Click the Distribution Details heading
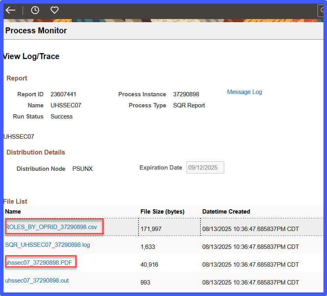The height and width of the screenshot is (296, 327). (35, 152)
